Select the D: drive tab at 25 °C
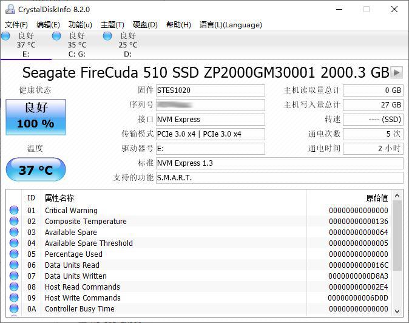The width and height of the screenshot is (409, 323). click(x=128, y=44)
